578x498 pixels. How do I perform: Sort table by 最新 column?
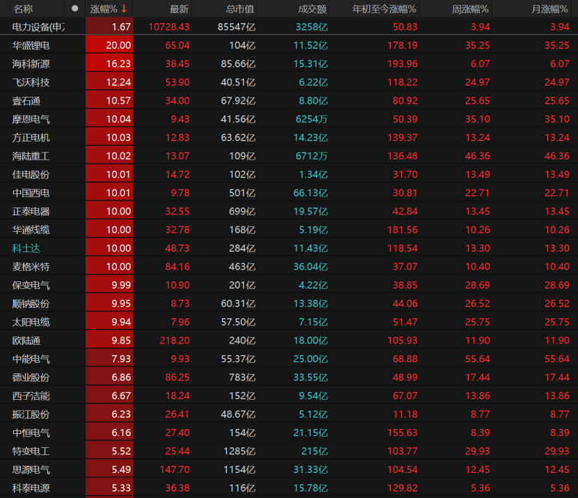pos(179,8)
